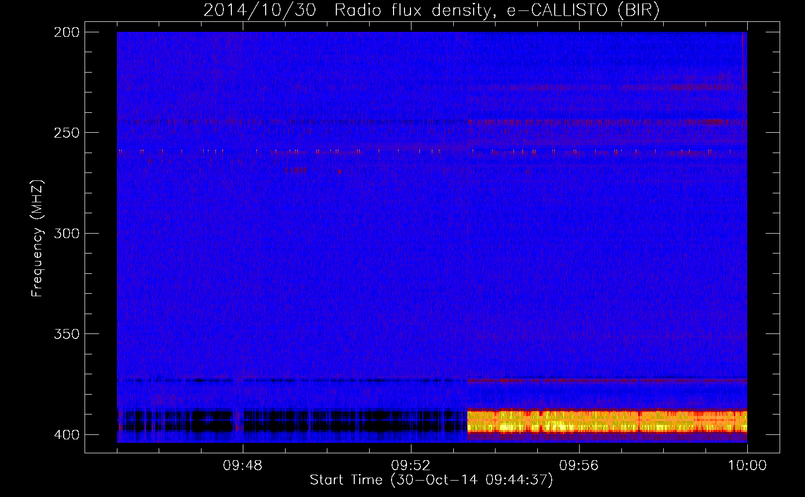Click the 400 frequency tick label
The width and height of the screenshot is (805, 497).
point(67,435)
